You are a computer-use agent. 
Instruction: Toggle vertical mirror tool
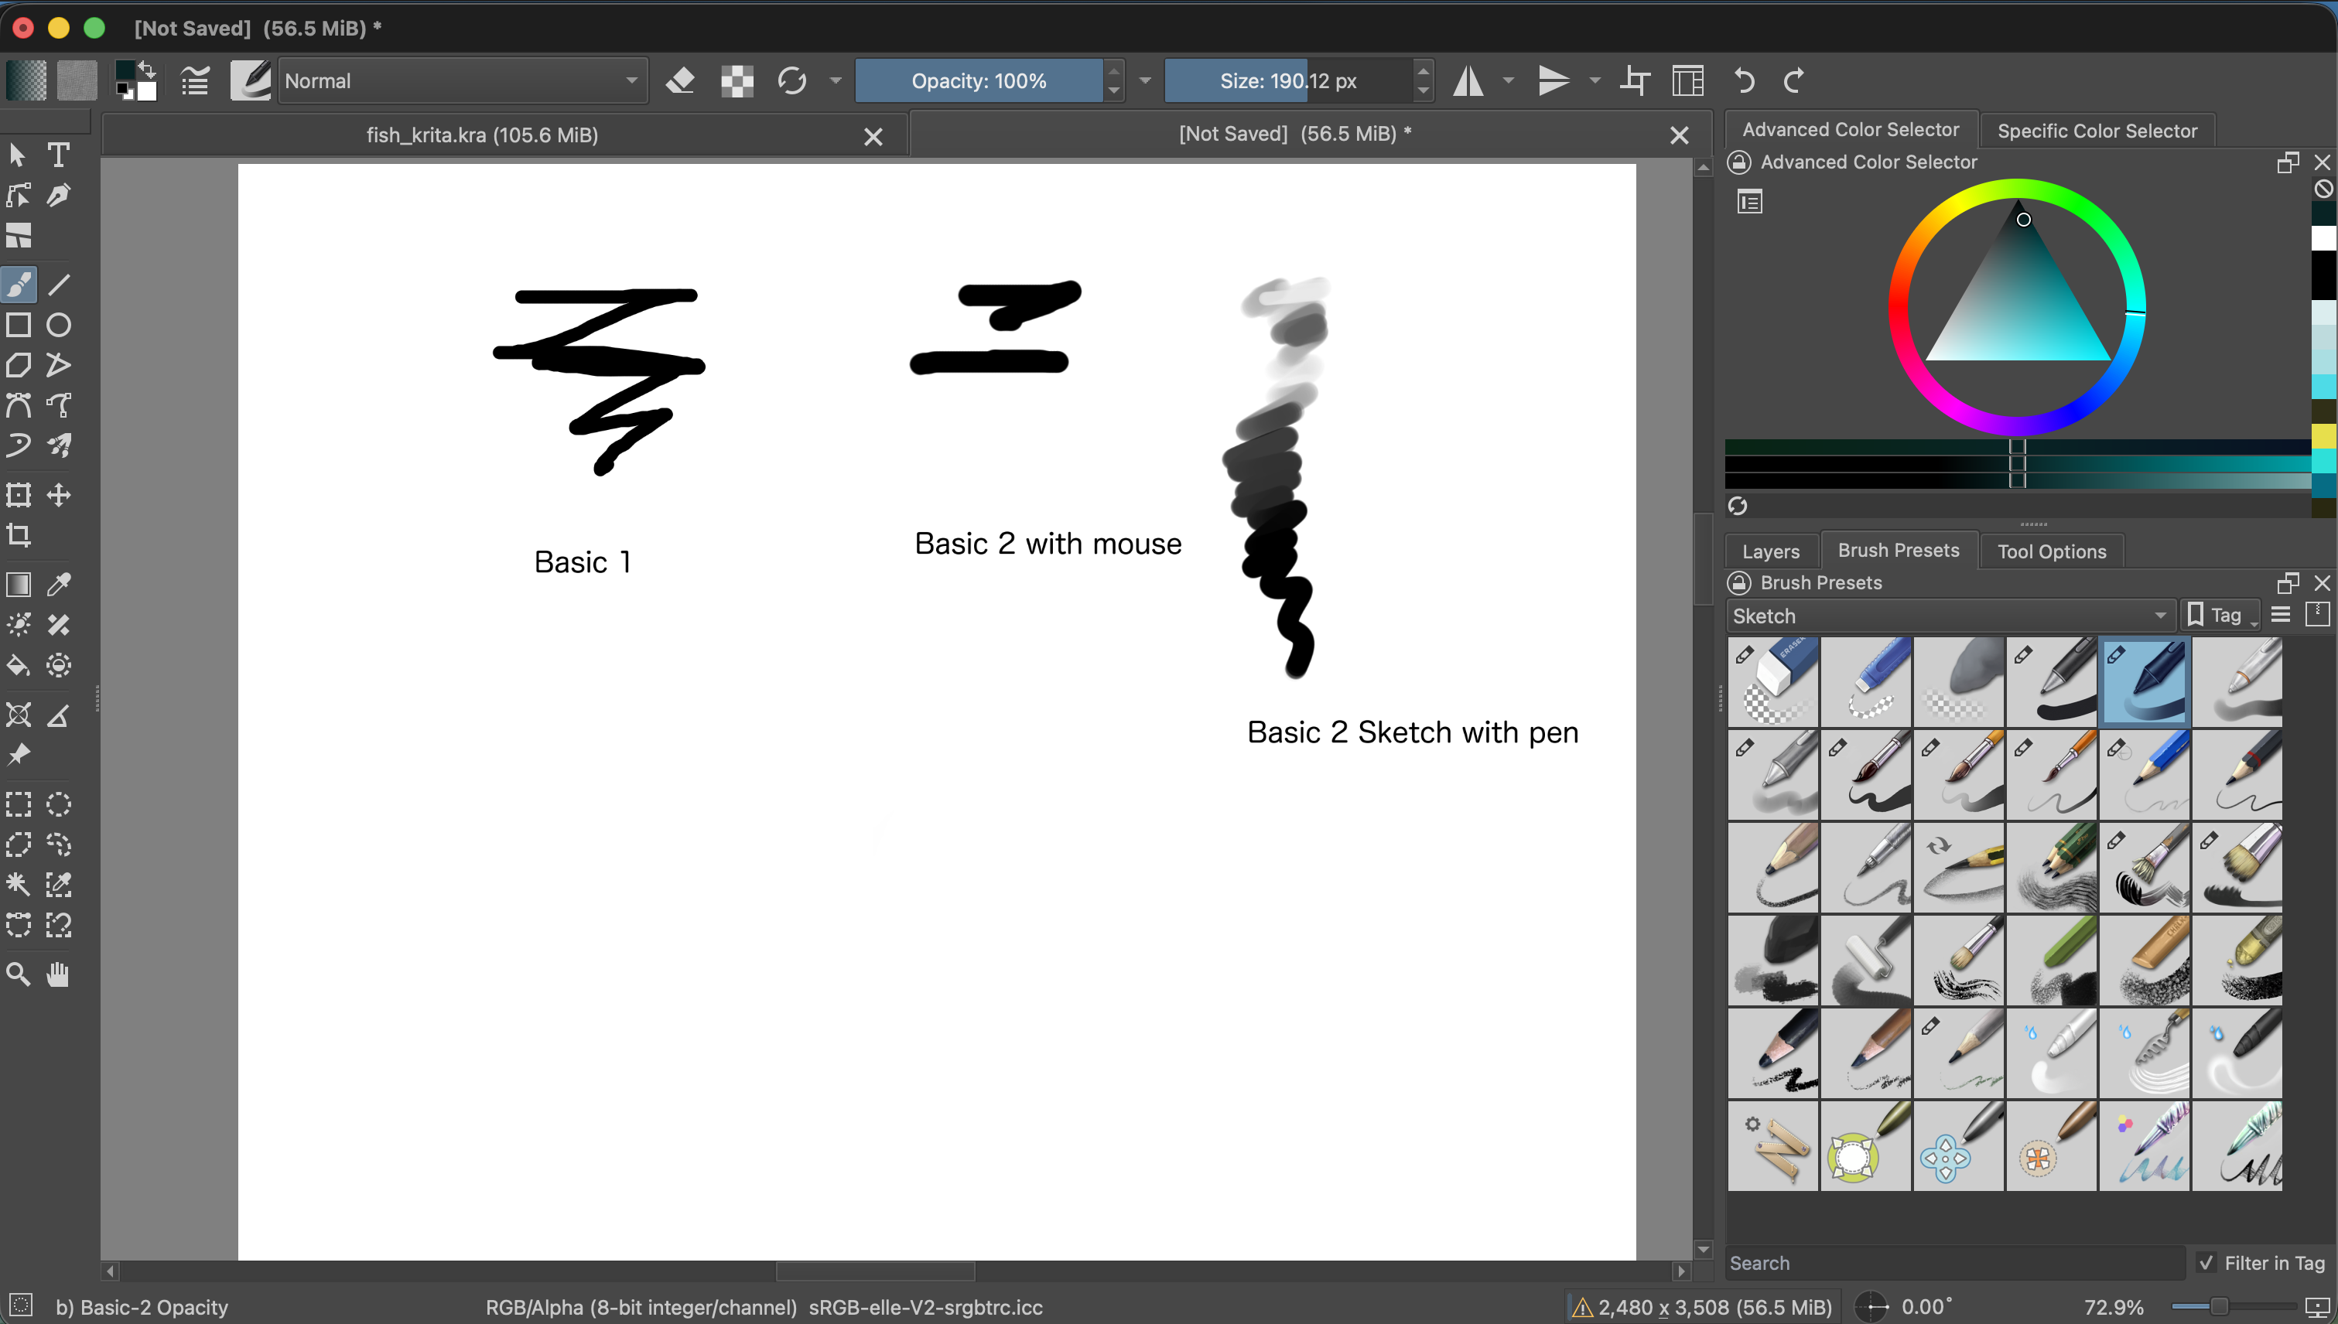click(1553, 81)
